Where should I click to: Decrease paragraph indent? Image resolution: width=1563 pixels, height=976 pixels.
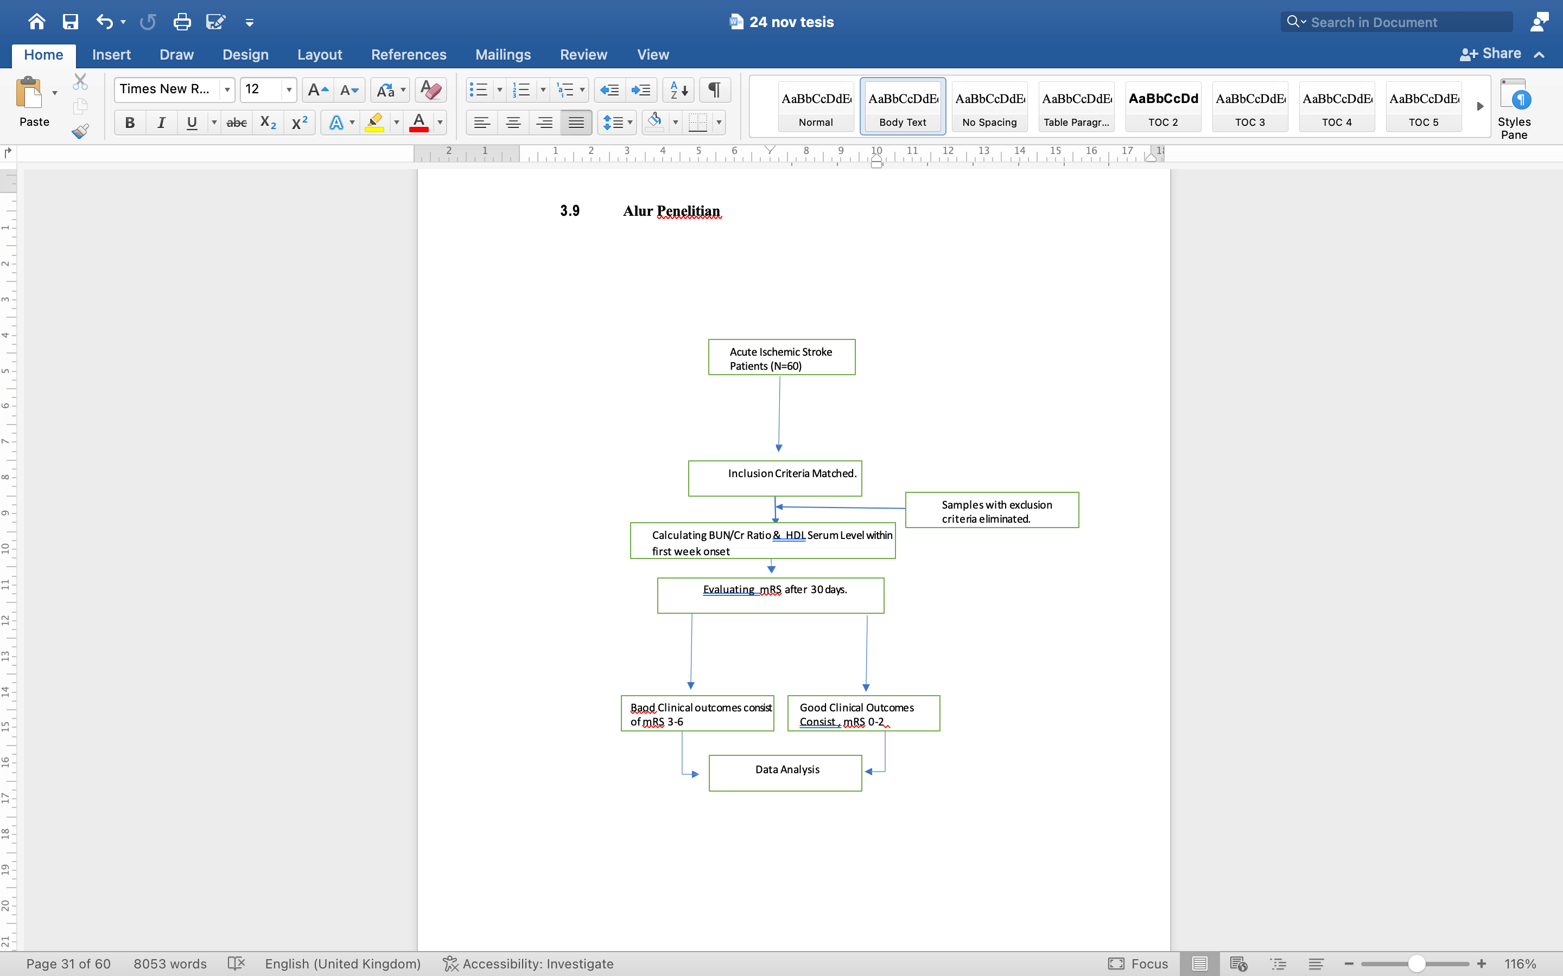tap(609, 89)
